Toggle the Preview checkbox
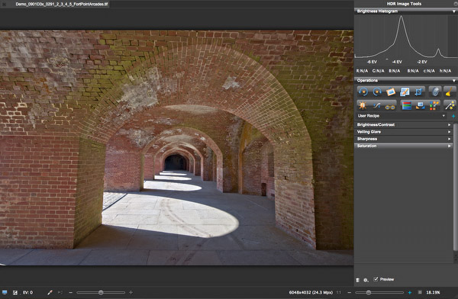 (376, 279)
